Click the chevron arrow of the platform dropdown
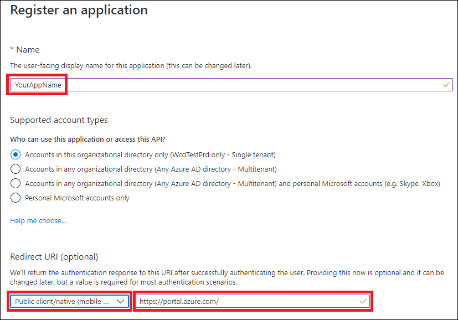458x320 pixels. (x=121, y=301)
